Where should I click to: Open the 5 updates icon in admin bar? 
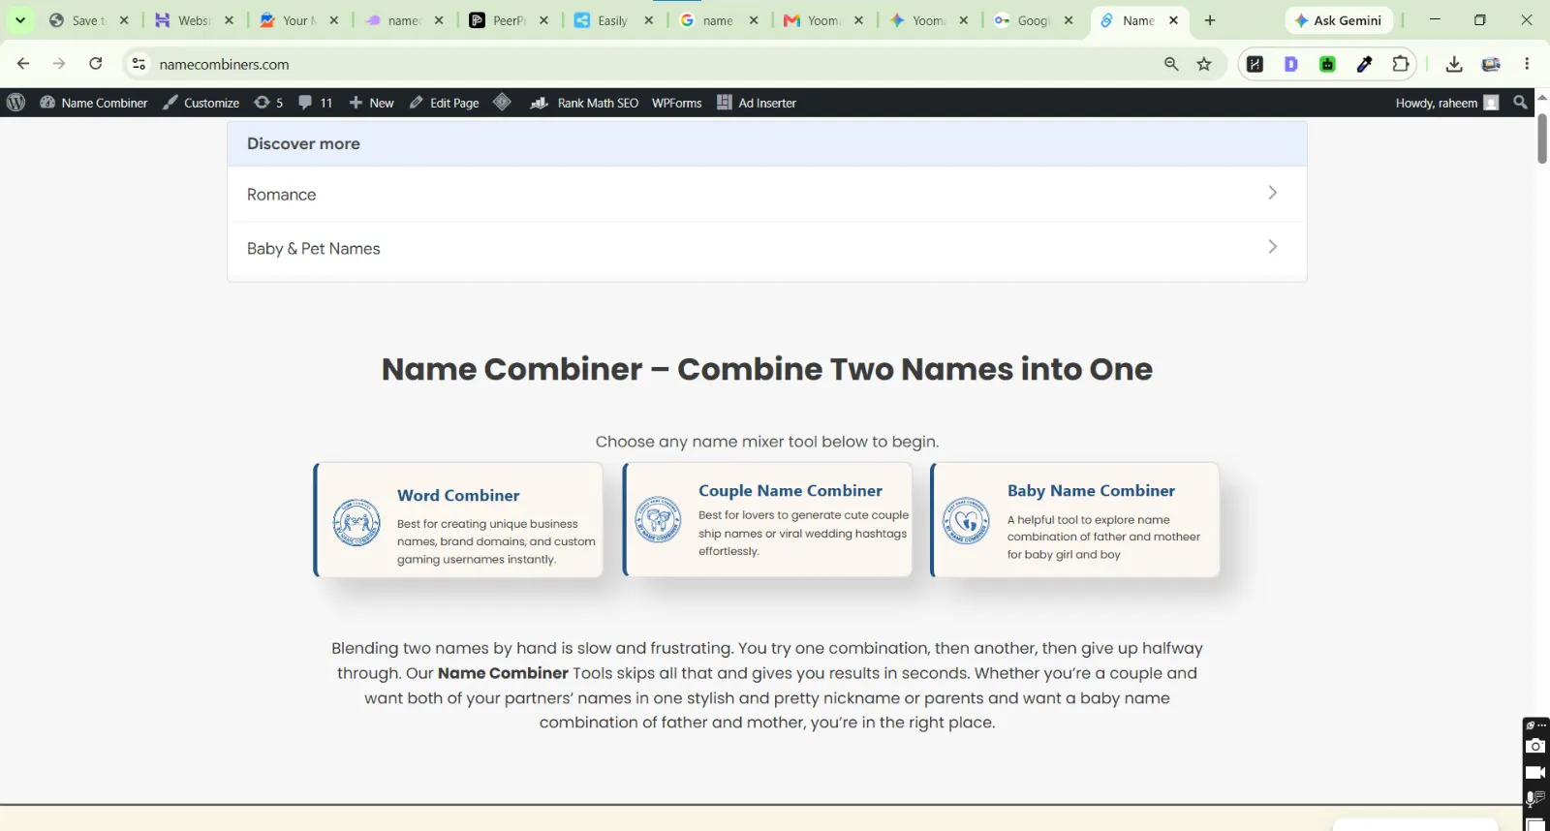click(268, 103)
